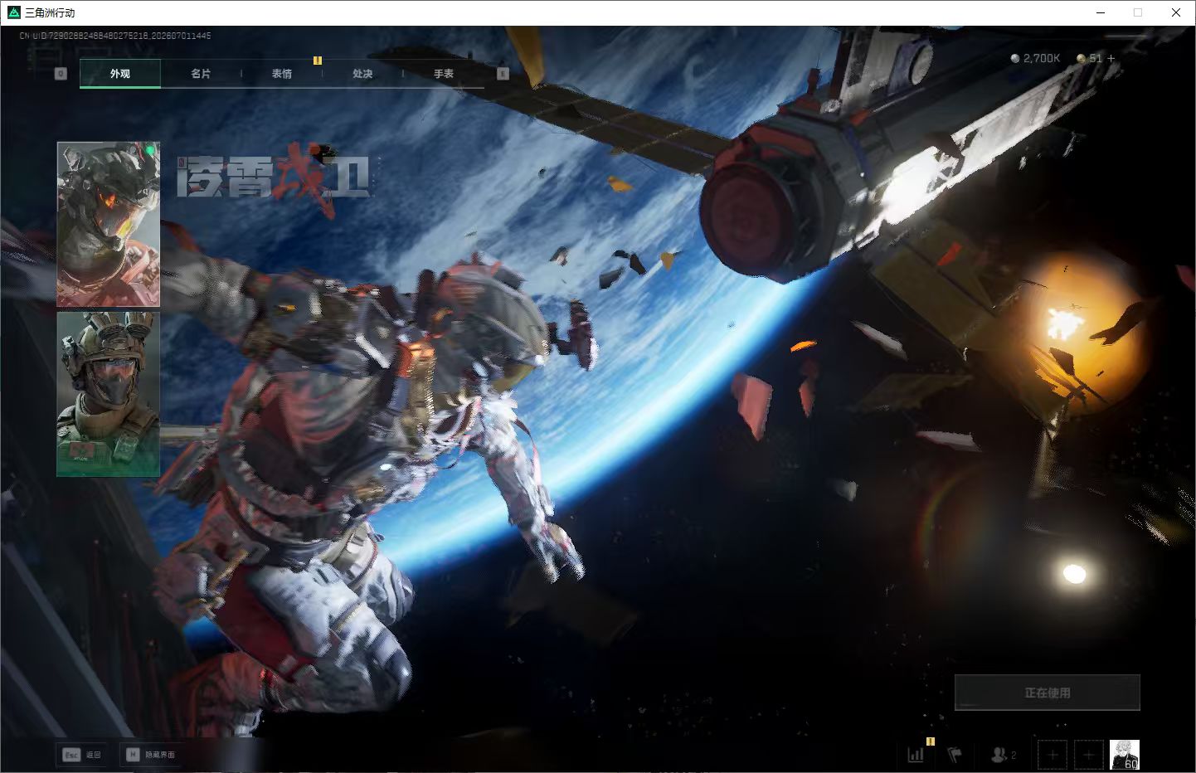The height and width of the screenshot is (773, 1196).
Task: Click the E next-tab key icon
Action: [503, 74]
